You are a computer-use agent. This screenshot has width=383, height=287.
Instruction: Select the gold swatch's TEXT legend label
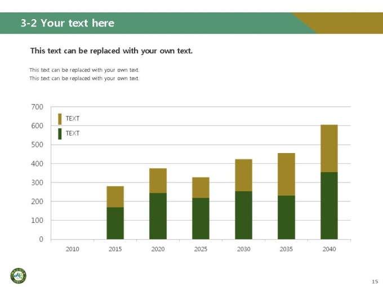(x=73, y=118)
